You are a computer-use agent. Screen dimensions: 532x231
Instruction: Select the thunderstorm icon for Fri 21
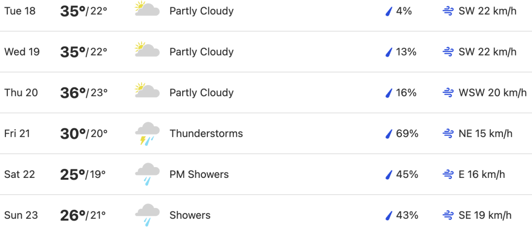147,134
